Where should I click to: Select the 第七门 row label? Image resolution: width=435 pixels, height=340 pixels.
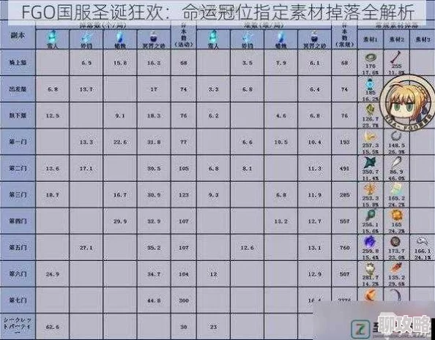tap(18, 301)
